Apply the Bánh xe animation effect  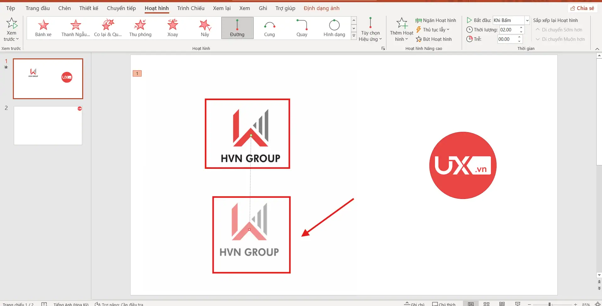pyautogui.click(x=43, y=28)
